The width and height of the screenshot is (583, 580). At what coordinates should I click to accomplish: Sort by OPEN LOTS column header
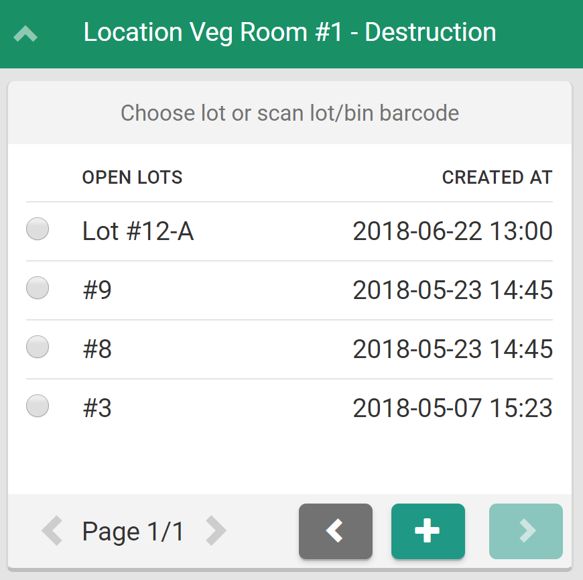click(x=132, y=178)
